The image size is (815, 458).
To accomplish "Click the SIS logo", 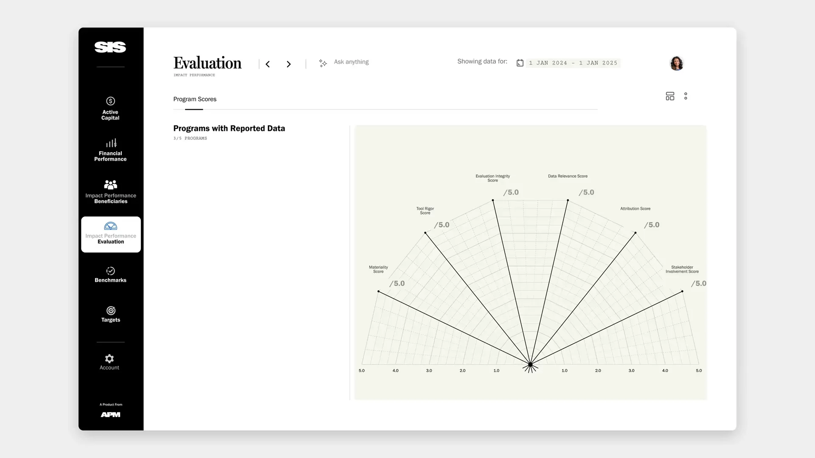I will point(110,47).
